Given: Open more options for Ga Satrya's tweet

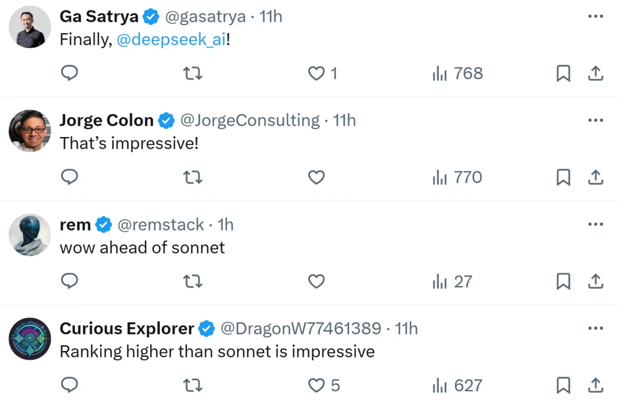Looking at the screenshot, I should [596, 16].
